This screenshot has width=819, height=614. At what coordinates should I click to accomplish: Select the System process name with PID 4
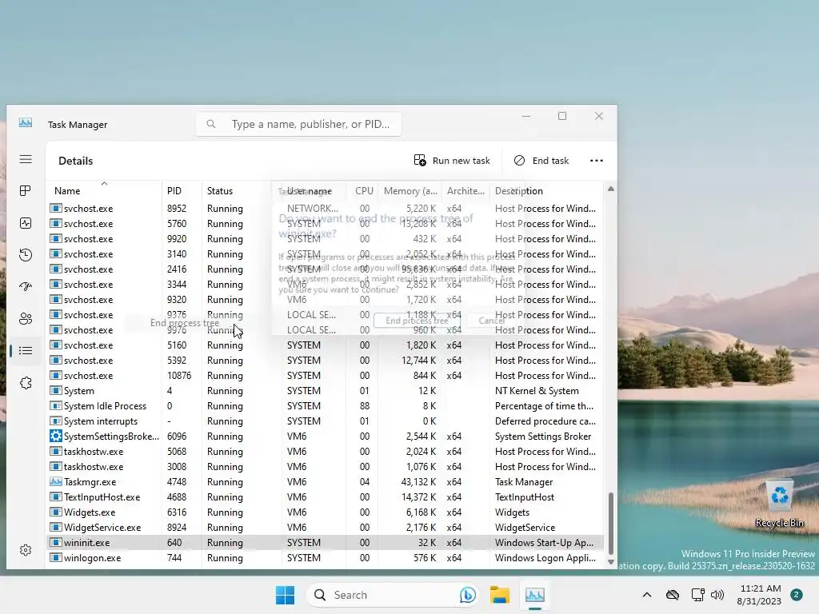tap(79, 390)
